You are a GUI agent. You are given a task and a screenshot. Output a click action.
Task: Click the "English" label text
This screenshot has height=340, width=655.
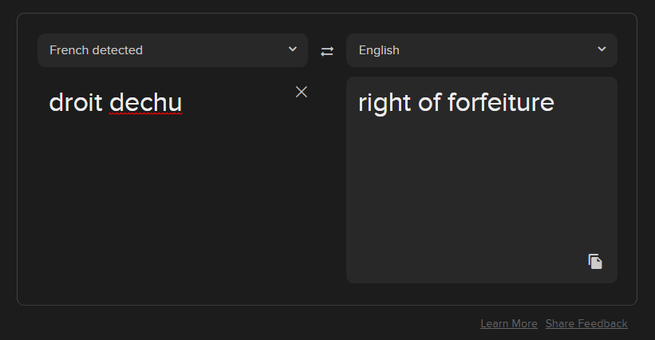pos(379,50)
